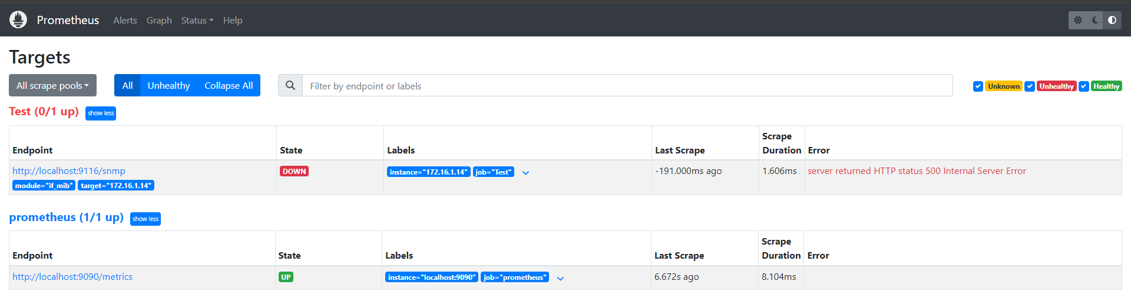The width and height of the screenshot is (1131, 301).
Task: Open the localhost:9116/snmp endpoint link
Action: [69, 171]
